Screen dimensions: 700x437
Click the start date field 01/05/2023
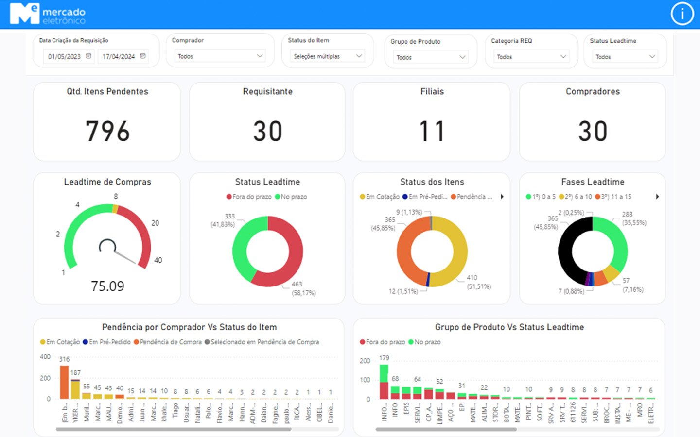[64, 57]
